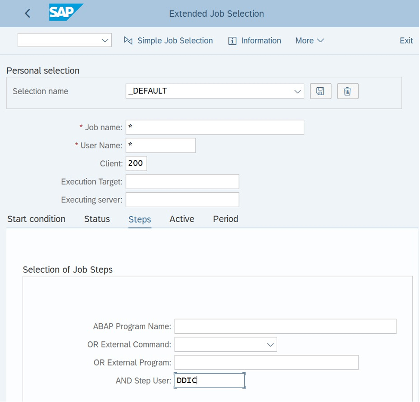
Task: Open Information via the info icon
Action: click(254, 40)
